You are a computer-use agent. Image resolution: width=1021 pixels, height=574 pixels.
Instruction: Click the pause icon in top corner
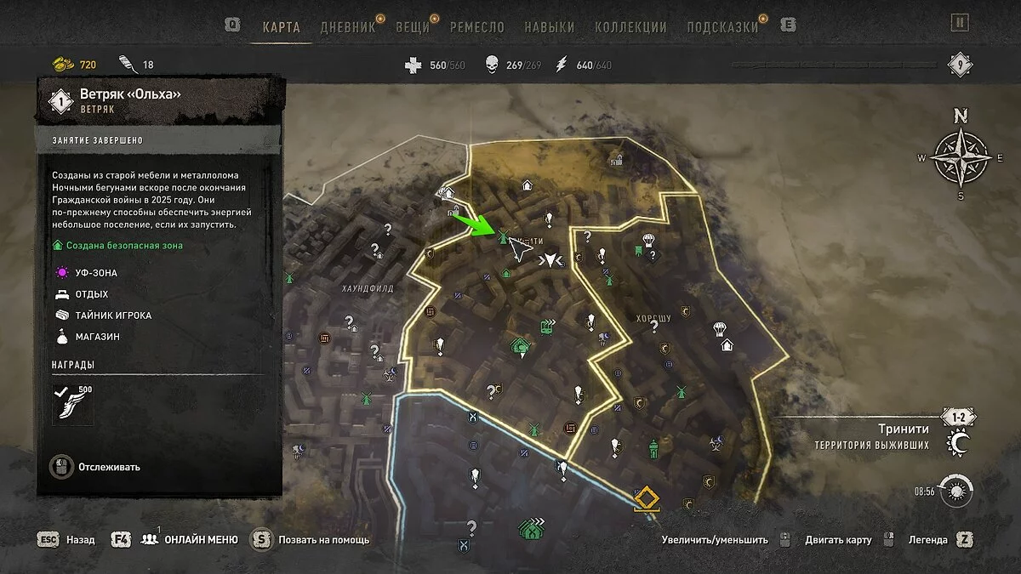[x=960, y=23]
